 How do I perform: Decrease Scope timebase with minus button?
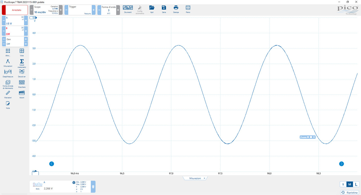click(31, 10)
